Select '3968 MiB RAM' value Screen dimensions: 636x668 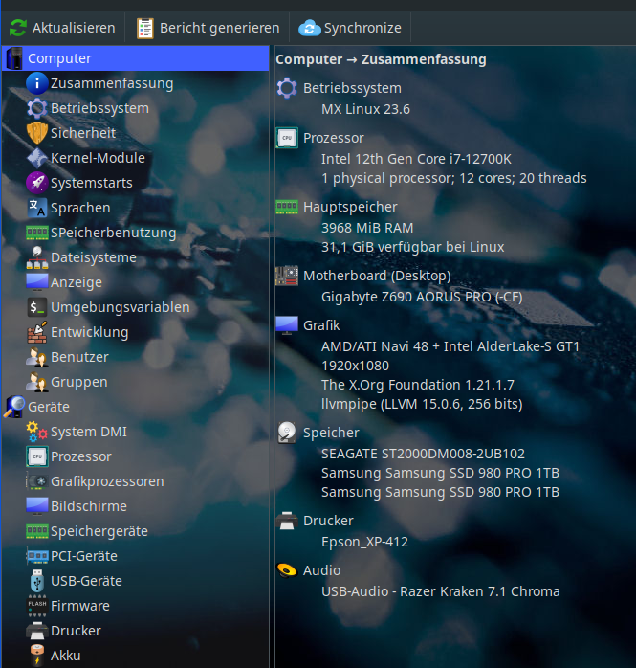click(x=367, y=228)
